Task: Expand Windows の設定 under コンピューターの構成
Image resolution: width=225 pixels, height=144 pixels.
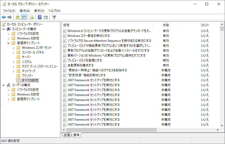Action: pos(9,38)
